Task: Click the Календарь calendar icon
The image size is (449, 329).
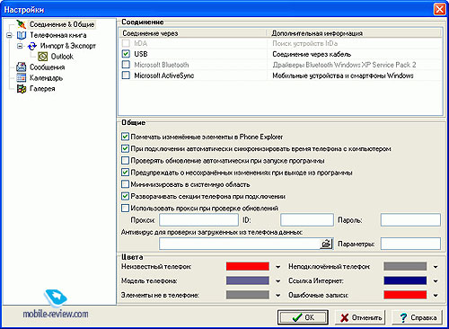Action: tap(22, 78)
